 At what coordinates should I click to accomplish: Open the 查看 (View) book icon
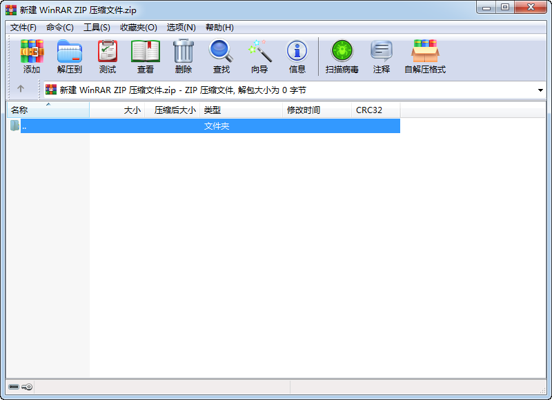[x=146, y=57]
